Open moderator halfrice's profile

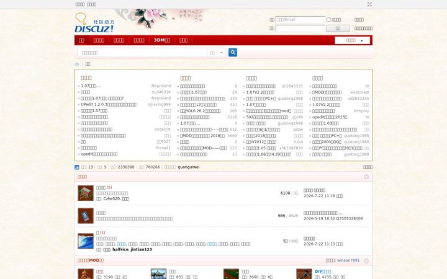tap(120, 249)
